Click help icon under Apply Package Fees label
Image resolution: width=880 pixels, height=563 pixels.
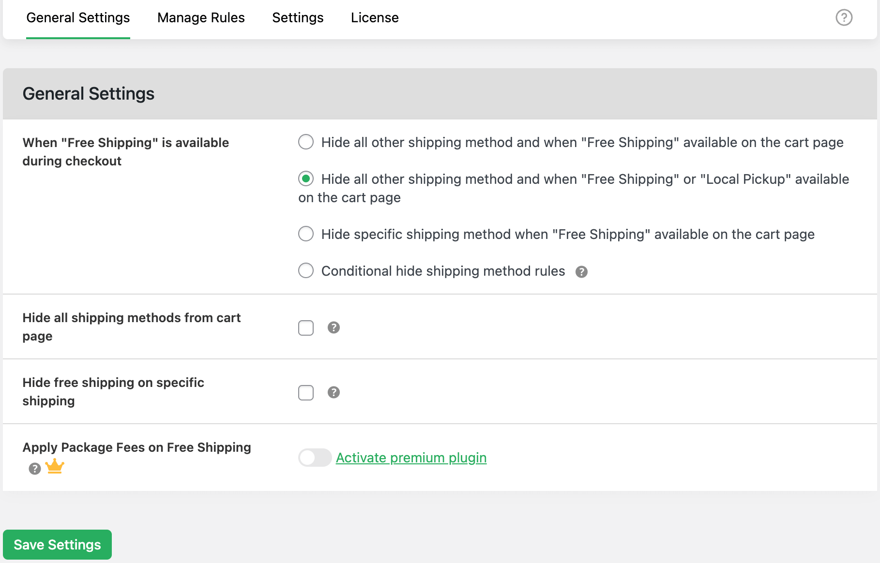pyautogui.click(x=34, y=468)
